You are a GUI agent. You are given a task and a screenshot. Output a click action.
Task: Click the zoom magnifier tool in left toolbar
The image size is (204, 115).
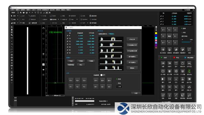pos(12,35)
